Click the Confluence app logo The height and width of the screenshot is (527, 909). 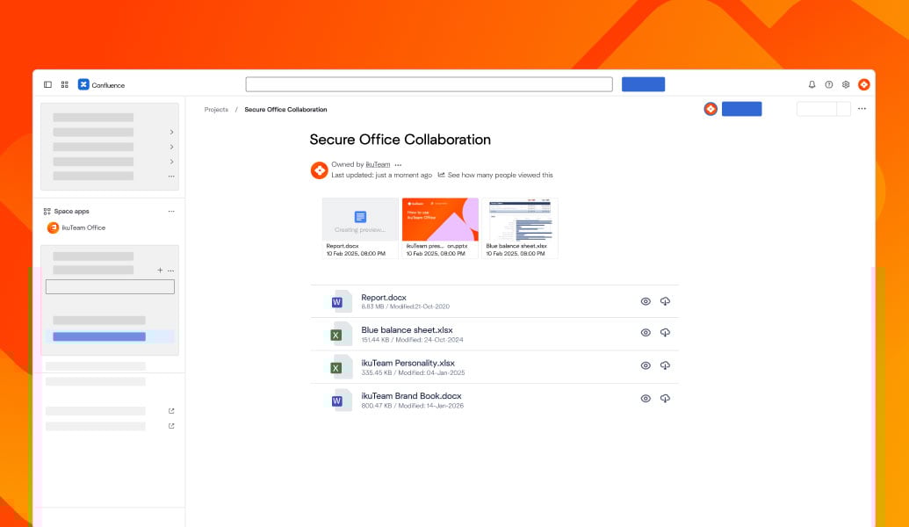click(x=84, y=84)
